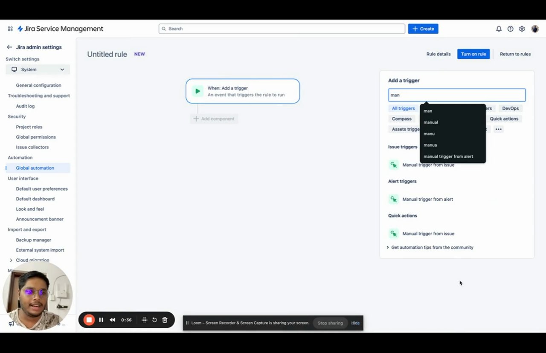Click the Create button

pyautogui.click(x=423, y=29)
